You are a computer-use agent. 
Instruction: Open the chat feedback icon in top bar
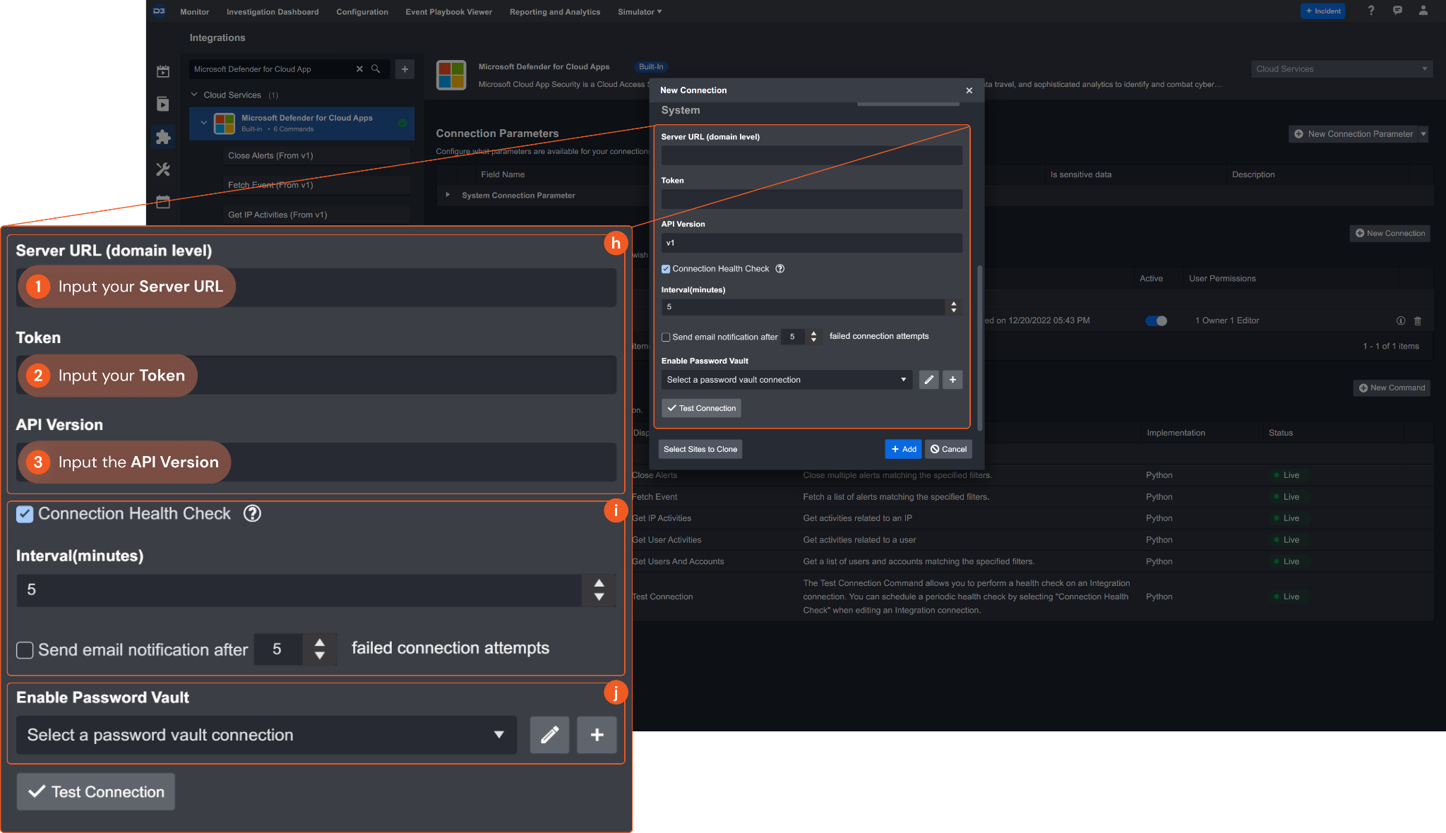[1397, 11]
